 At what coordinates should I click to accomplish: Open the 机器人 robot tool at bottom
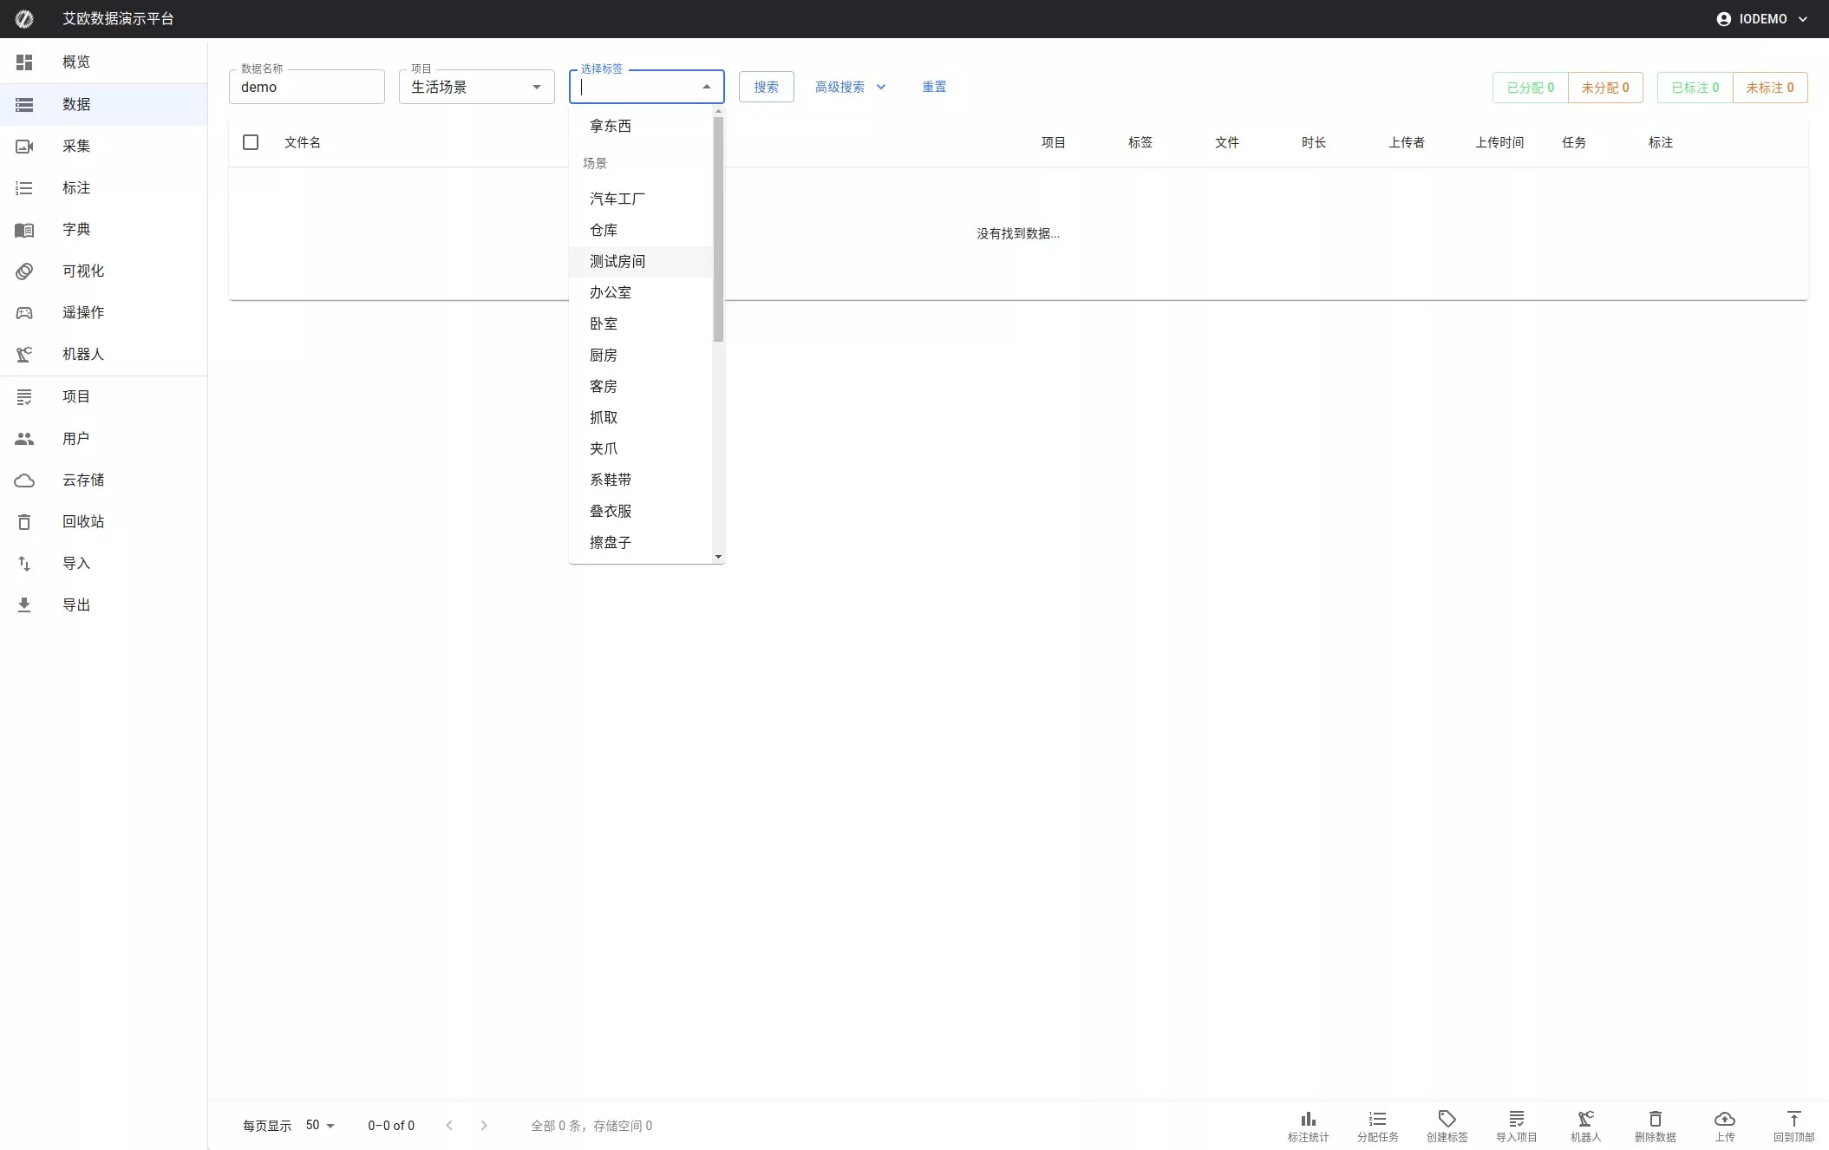pyautogui.click(x=1585, y=1125)
